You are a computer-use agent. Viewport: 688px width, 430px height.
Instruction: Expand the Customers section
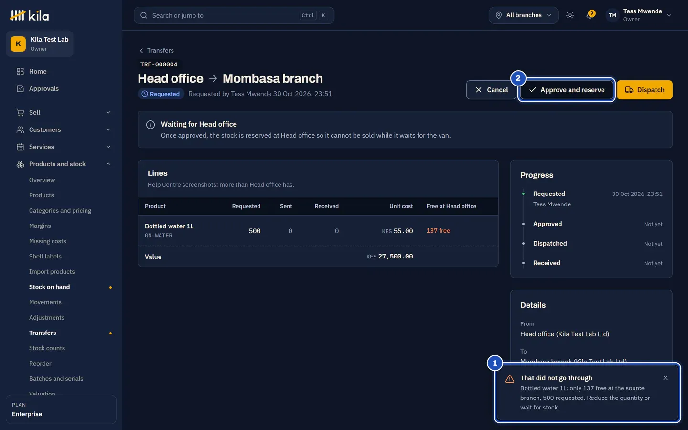61,129
